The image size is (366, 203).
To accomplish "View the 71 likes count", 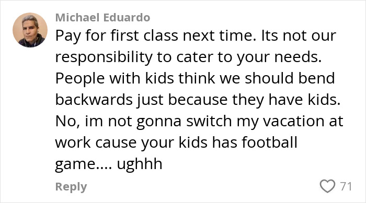I will [346, 186].
